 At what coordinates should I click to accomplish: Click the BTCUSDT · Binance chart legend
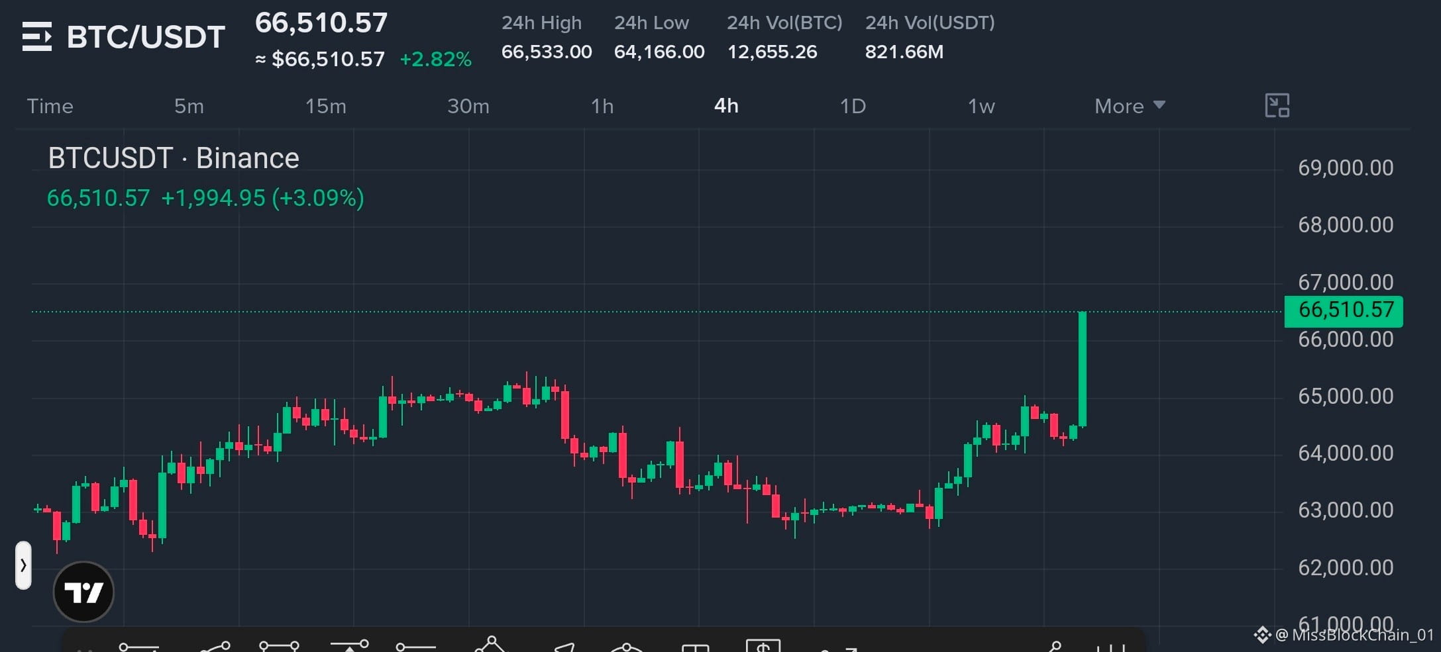click(x=174, y=159)
